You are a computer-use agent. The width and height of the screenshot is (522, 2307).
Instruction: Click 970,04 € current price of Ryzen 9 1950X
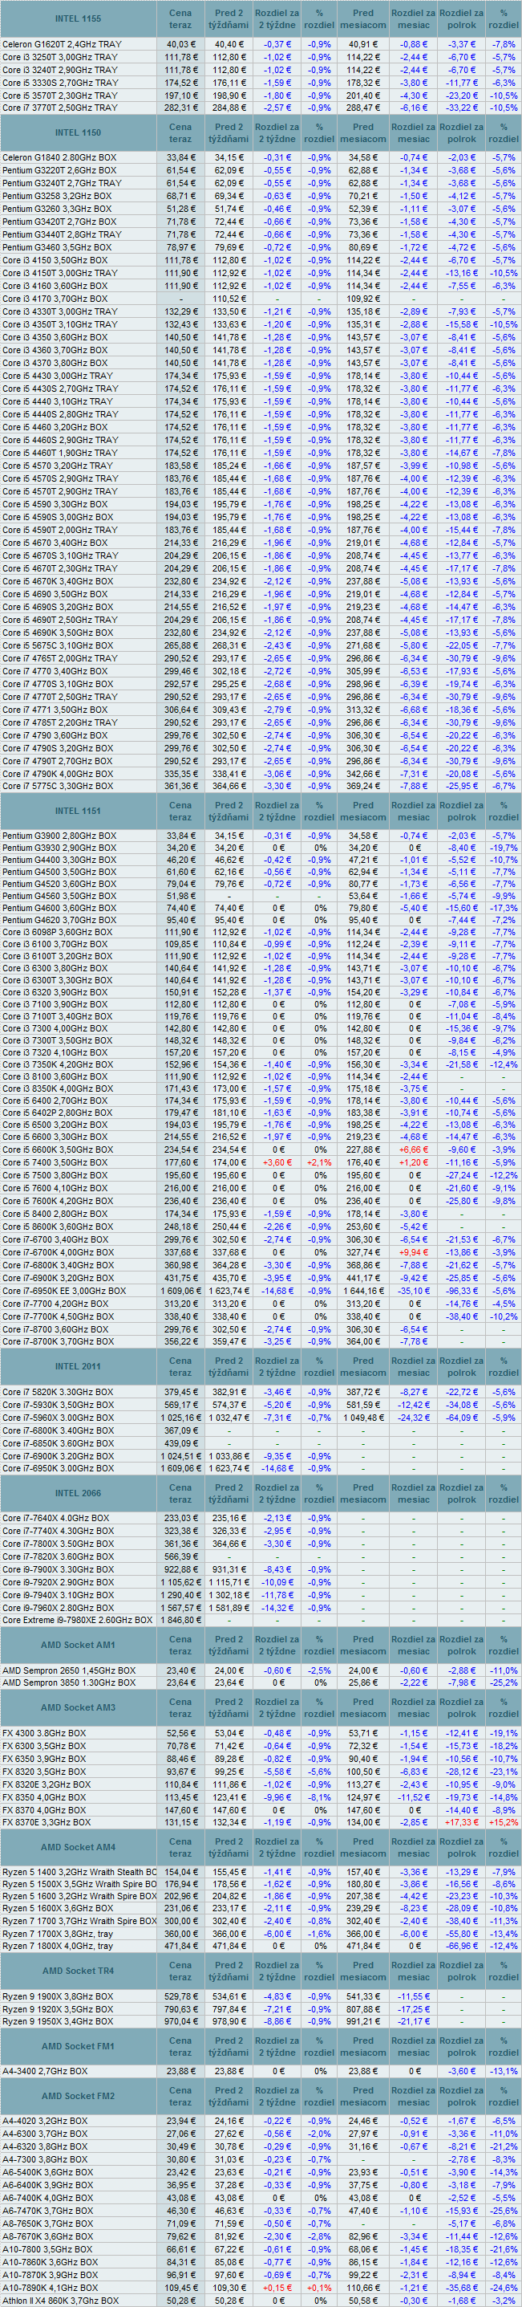click(182, 2021)
